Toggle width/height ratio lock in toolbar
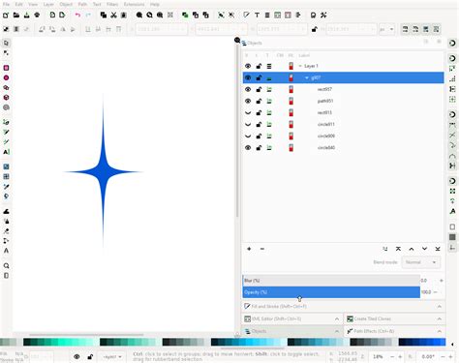 (314, 29)
